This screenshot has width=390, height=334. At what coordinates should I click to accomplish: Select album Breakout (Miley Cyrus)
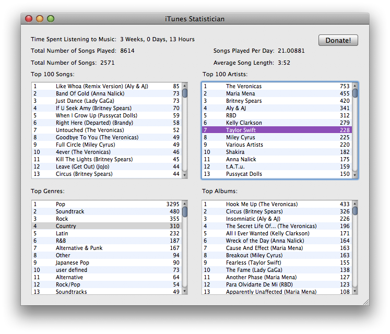click(x=277, y=255)
